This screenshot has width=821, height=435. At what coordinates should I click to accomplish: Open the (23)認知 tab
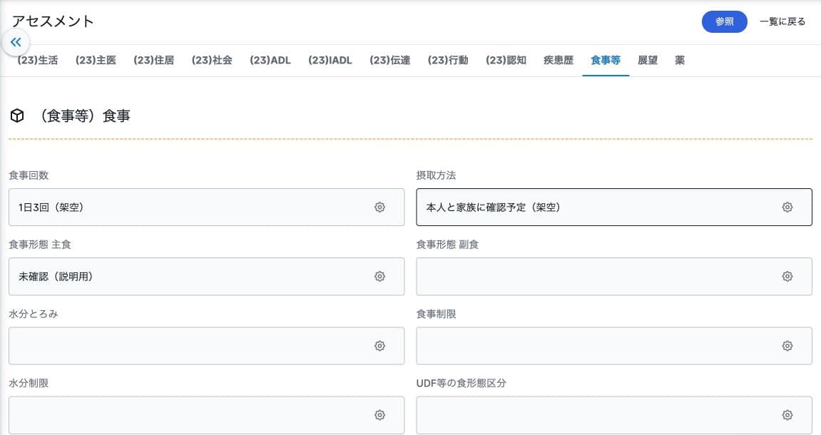pyautogui.click(x=506, y=61)
